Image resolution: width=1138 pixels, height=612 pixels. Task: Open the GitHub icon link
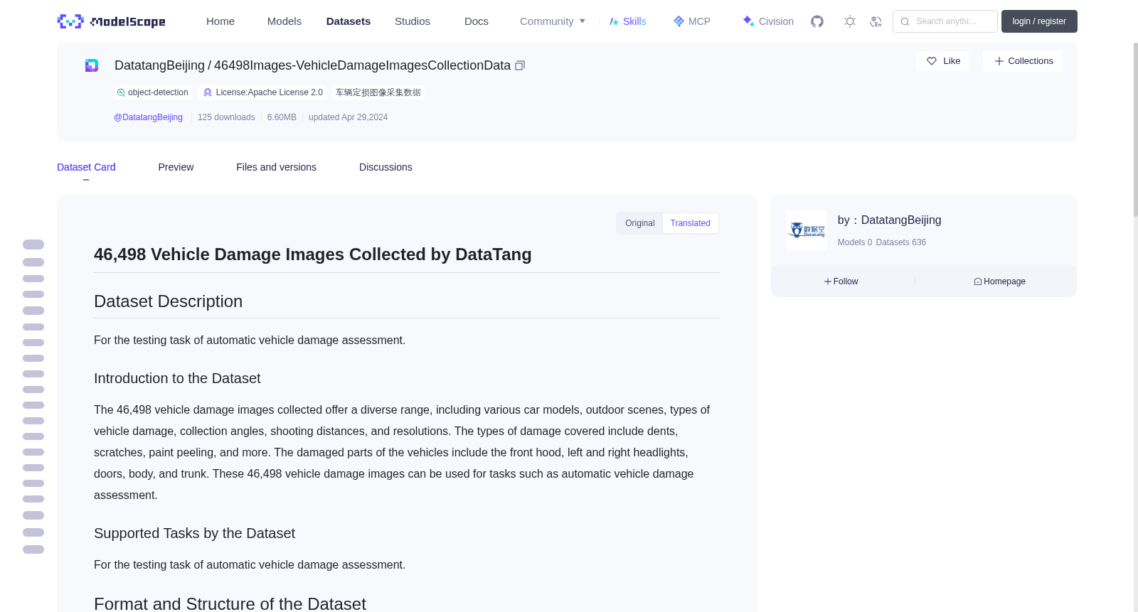[817, 21]
